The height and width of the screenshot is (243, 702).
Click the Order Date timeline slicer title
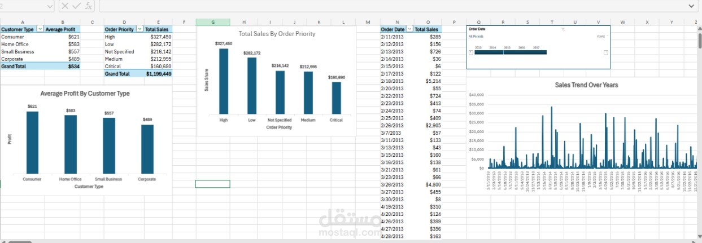click(x=477, y=29)
